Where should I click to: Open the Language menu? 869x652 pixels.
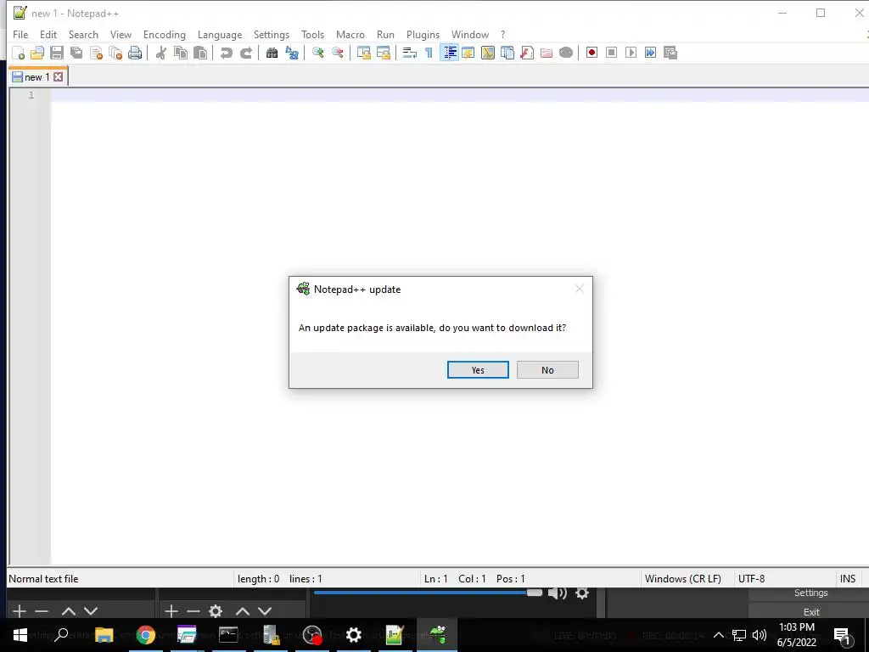click(x=220, y=34)
